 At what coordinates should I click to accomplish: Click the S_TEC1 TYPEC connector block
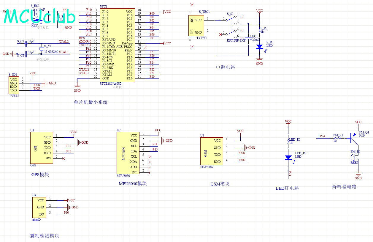[195, 26]
